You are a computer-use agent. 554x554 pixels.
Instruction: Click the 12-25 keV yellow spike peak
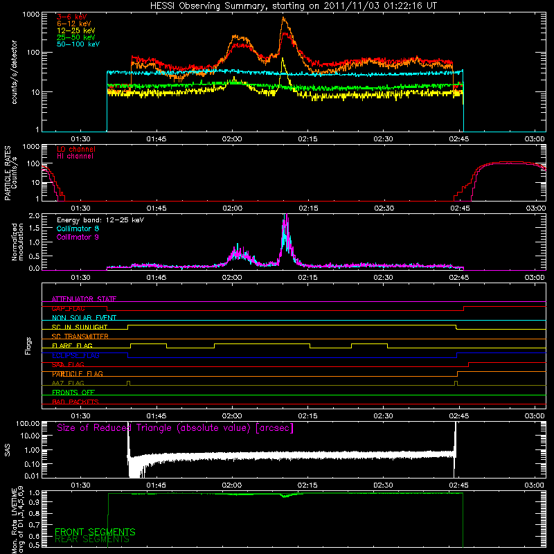coord(283,60)
